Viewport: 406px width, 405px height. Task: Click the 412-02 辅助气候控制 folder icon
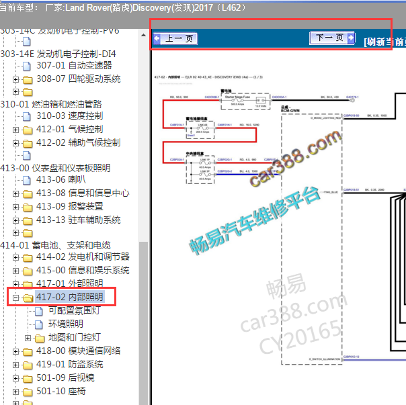coord(28,143)
